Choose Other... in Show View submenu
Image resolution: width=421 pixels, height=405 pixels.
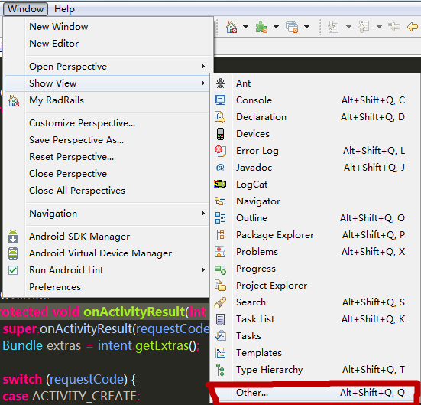[313, 393]
